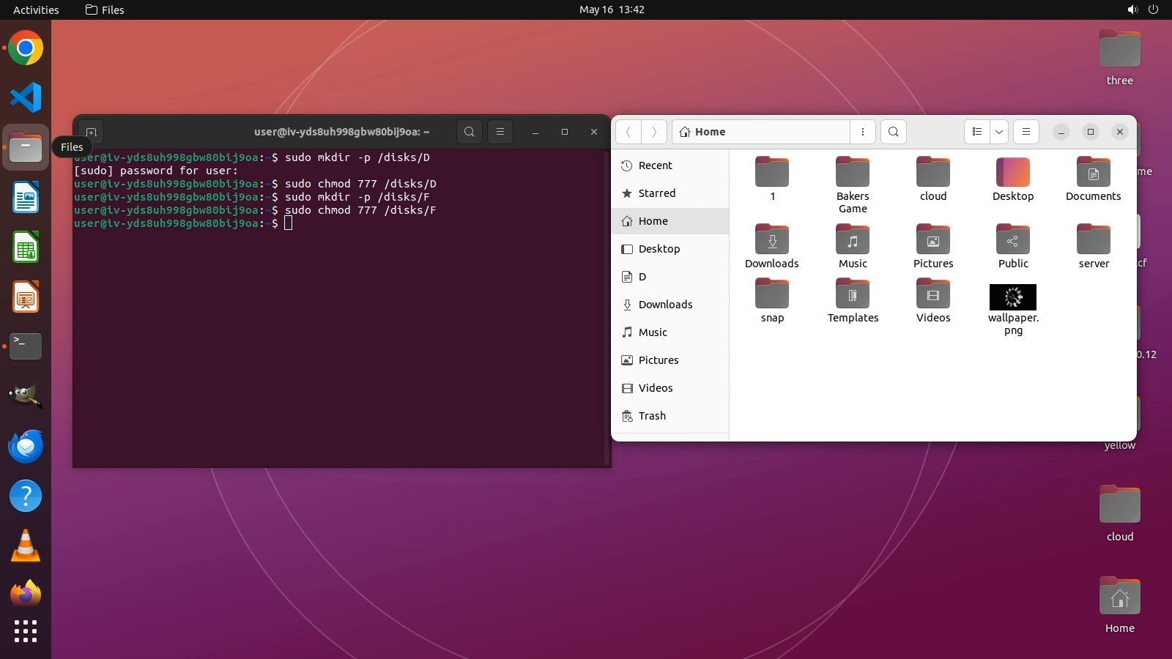Open new tab in terminal window
Viewport: 1172px width, 659px height.
point(92,133)
